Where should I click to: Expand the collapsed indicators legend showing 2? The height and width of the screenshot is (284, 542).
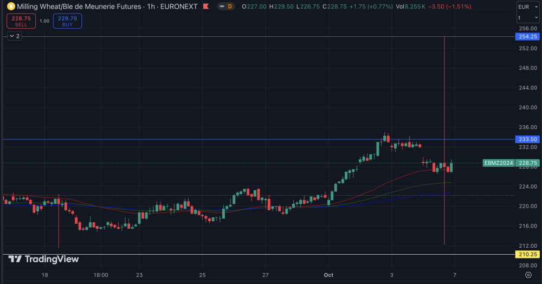coord(15,36)
